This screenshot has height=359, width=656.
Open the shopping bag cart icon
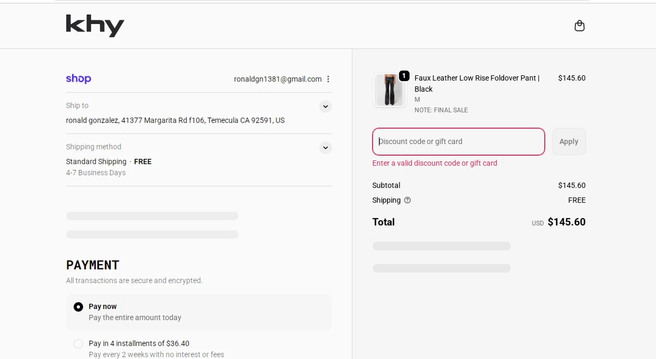[x=579, y=26]
